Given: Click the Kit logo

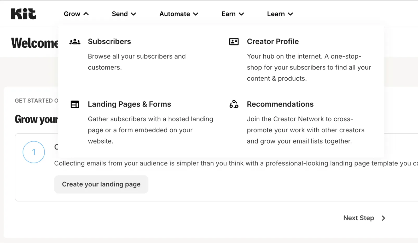Looking at the screenshot, I should pos(24,14).
